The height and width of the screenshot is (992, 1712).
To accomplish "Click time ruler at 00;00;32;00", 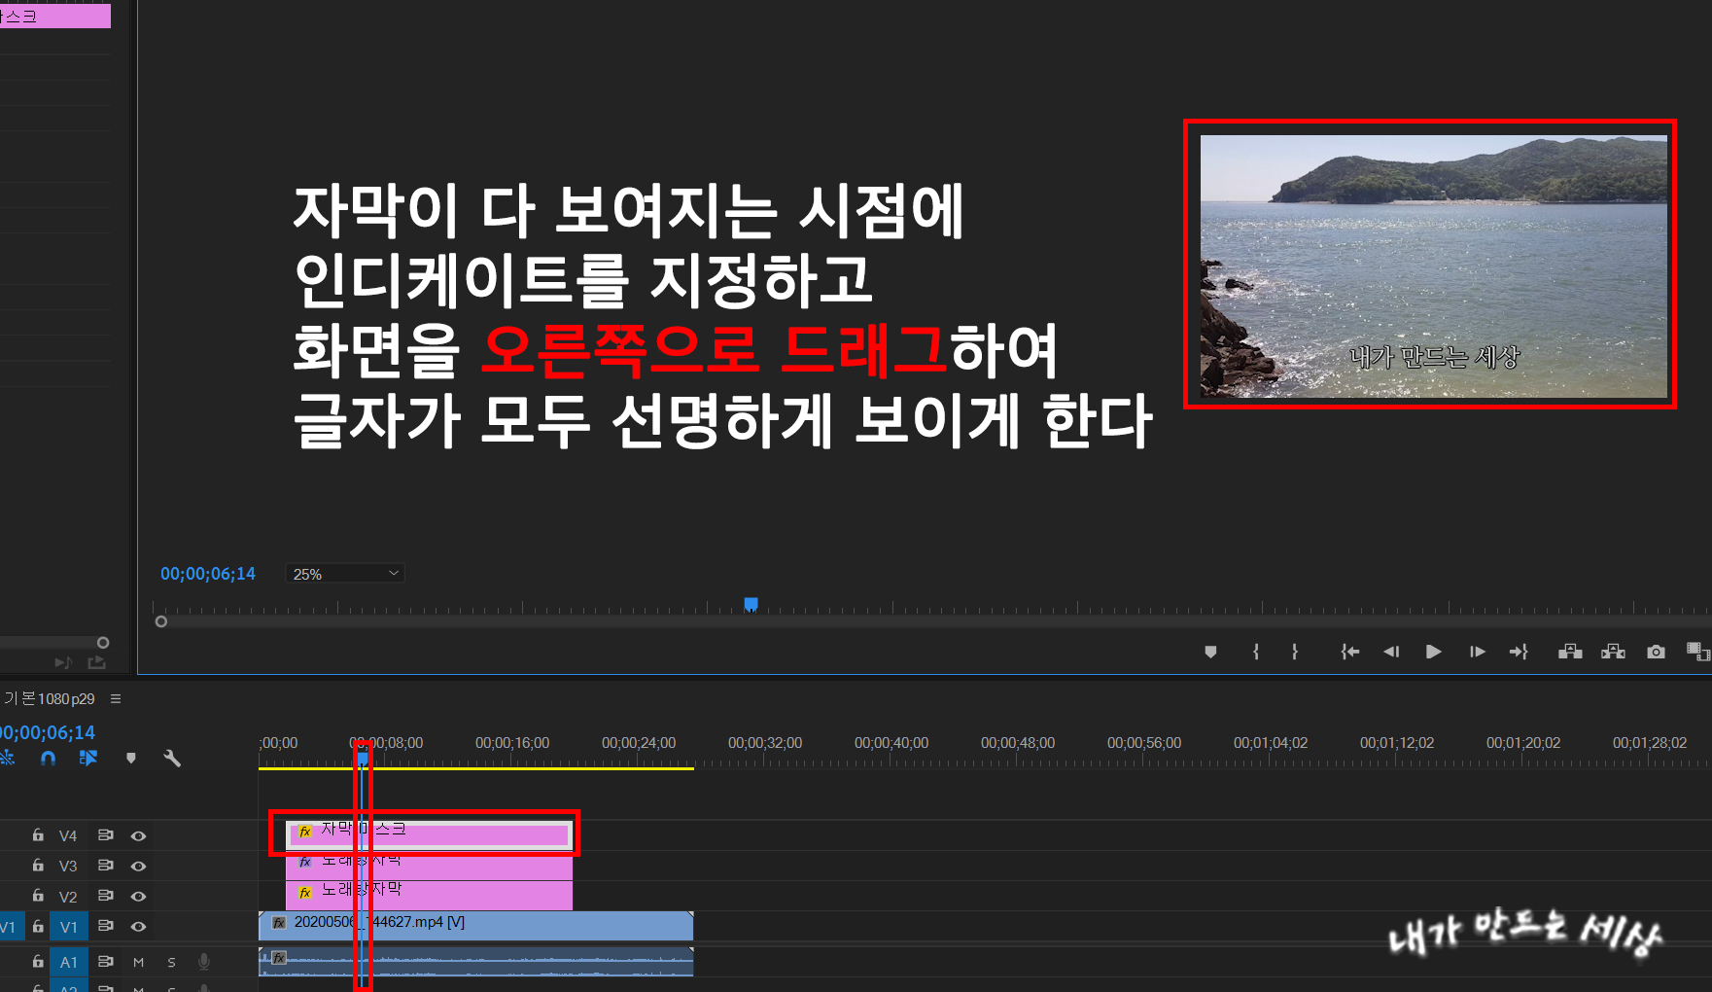I will coord(765,743).
